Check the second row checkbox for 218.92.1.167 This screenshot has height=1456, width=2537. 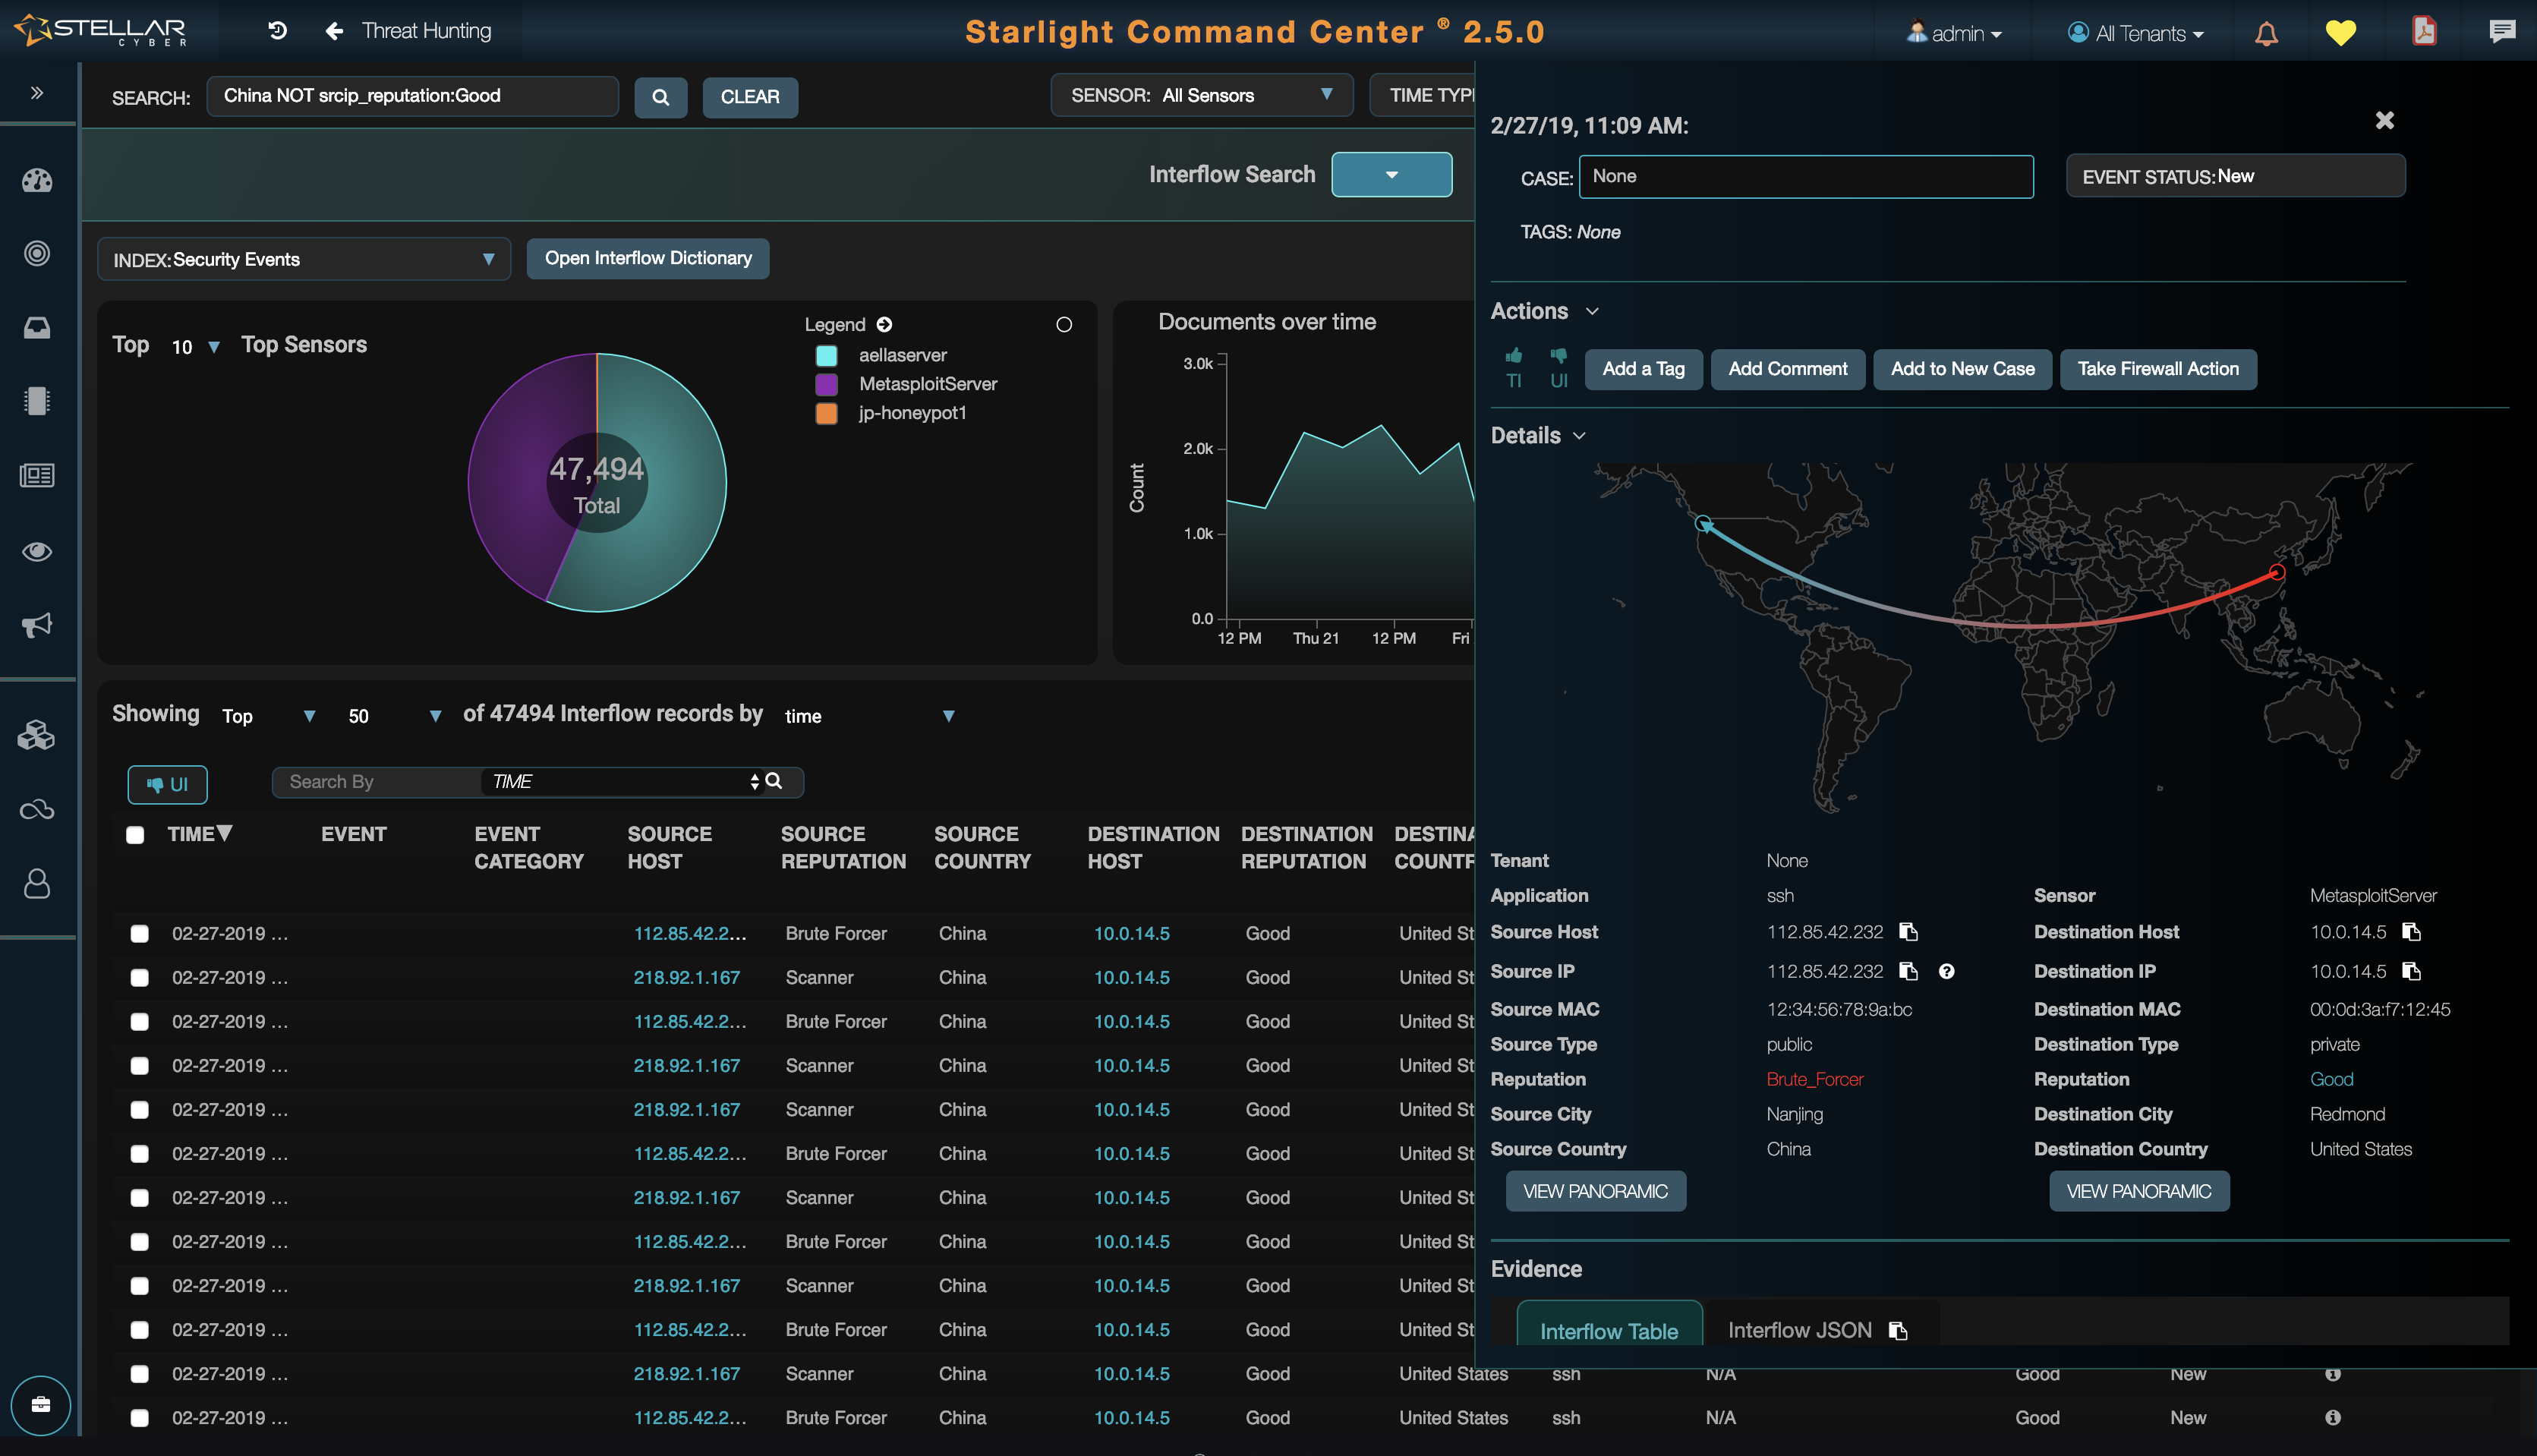139,977
